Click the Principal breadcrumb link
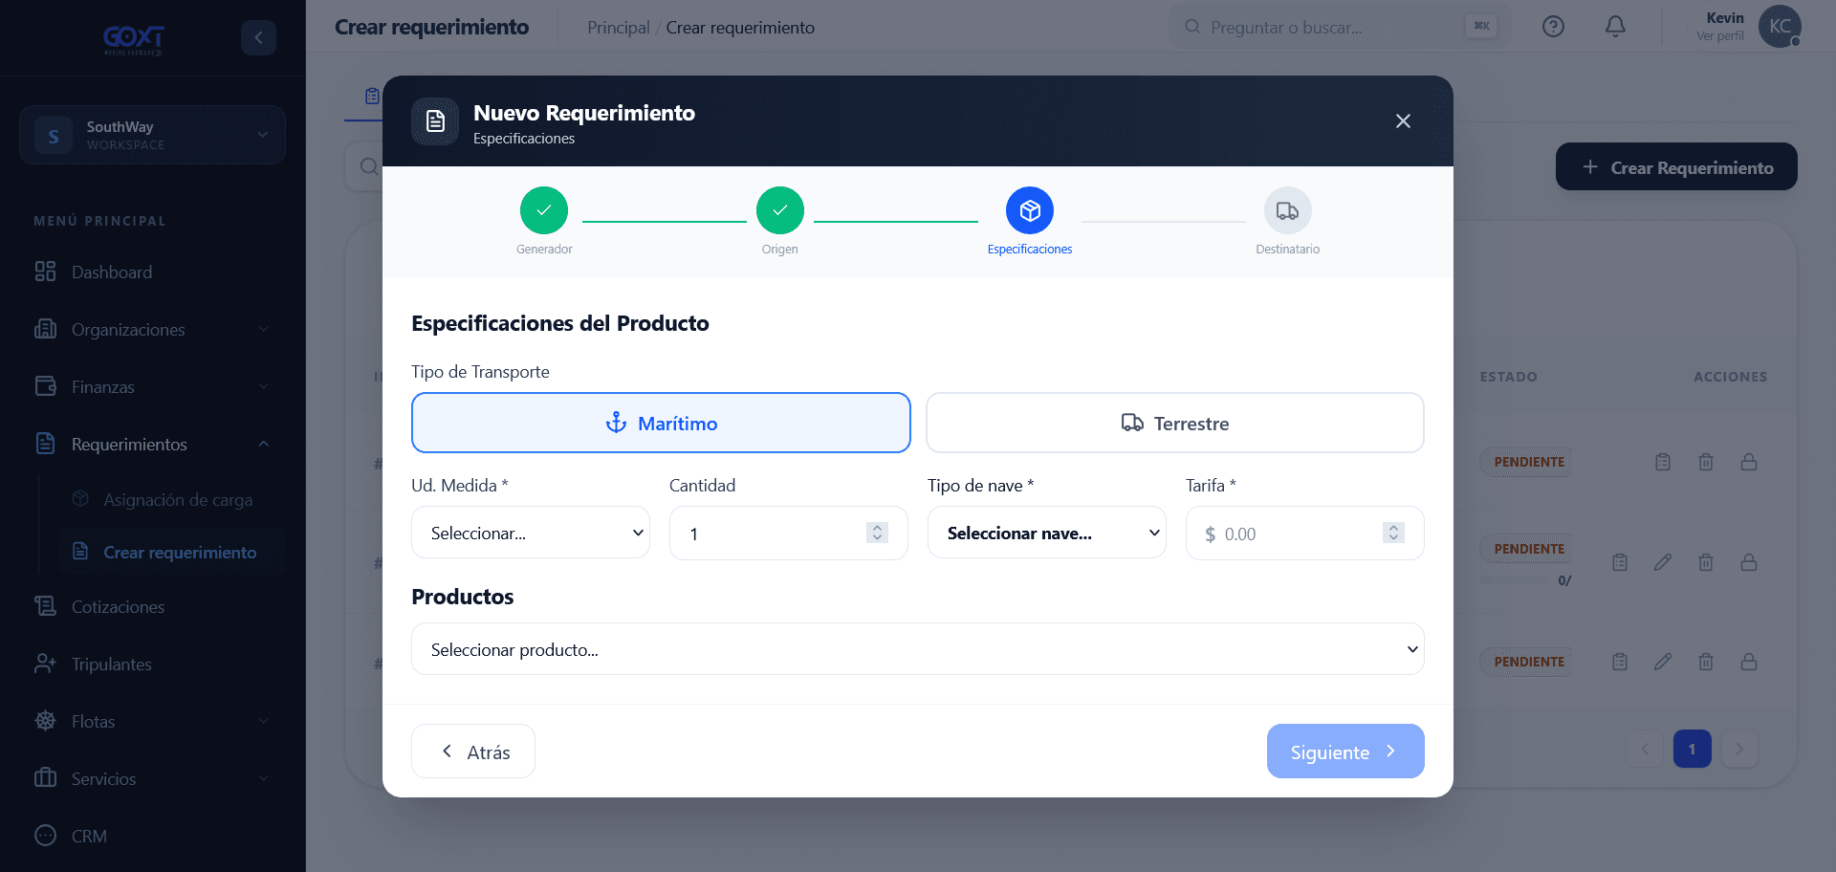The image size is (1836, 872). pos(618,28)
